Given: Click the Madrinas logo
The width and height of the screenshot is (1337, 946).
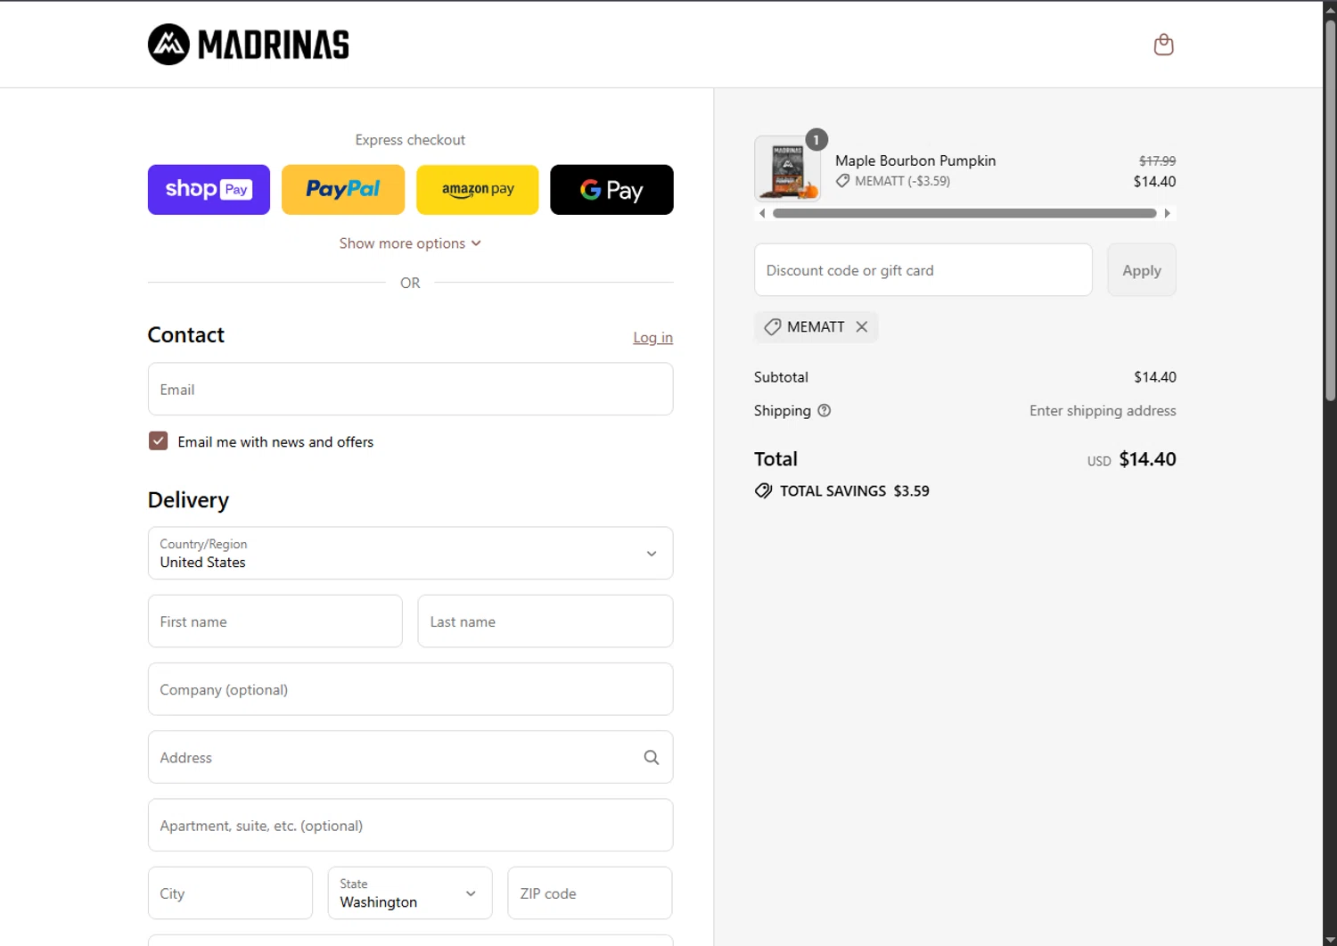Looking at the screenshot, I should pos(249,45).
